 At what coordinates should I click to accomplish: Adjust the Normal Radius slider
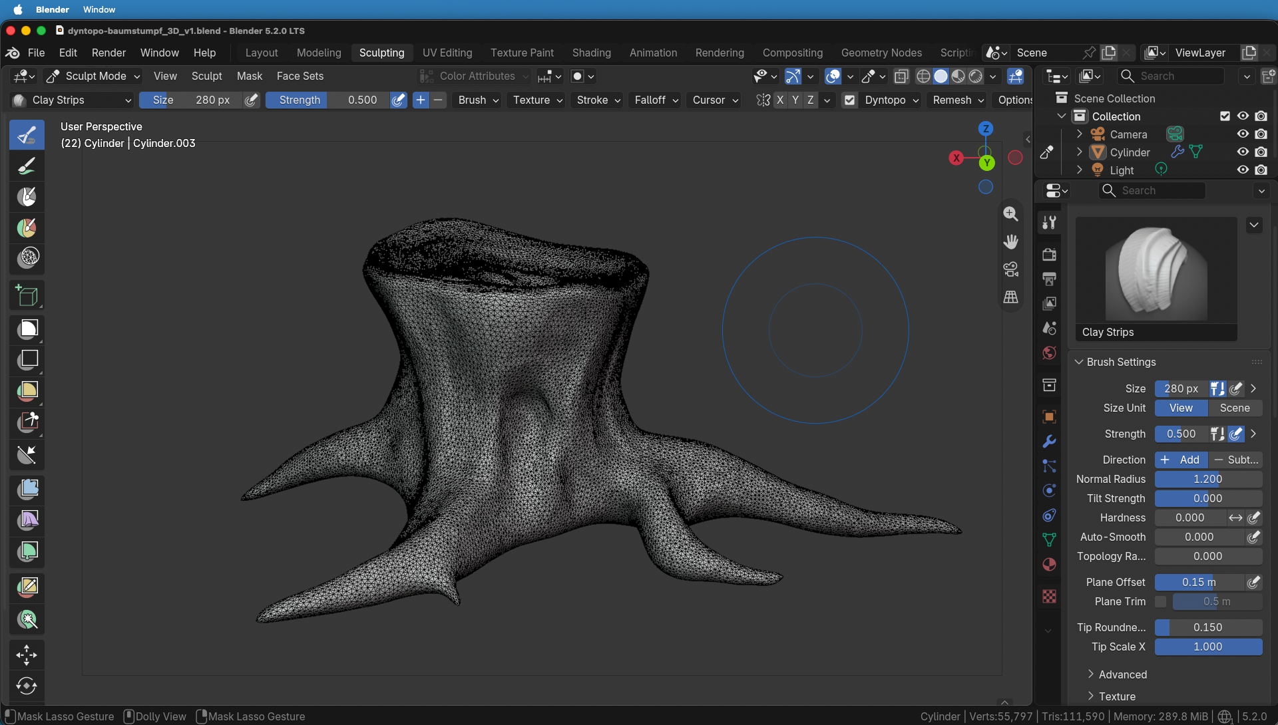point(1208,479)
